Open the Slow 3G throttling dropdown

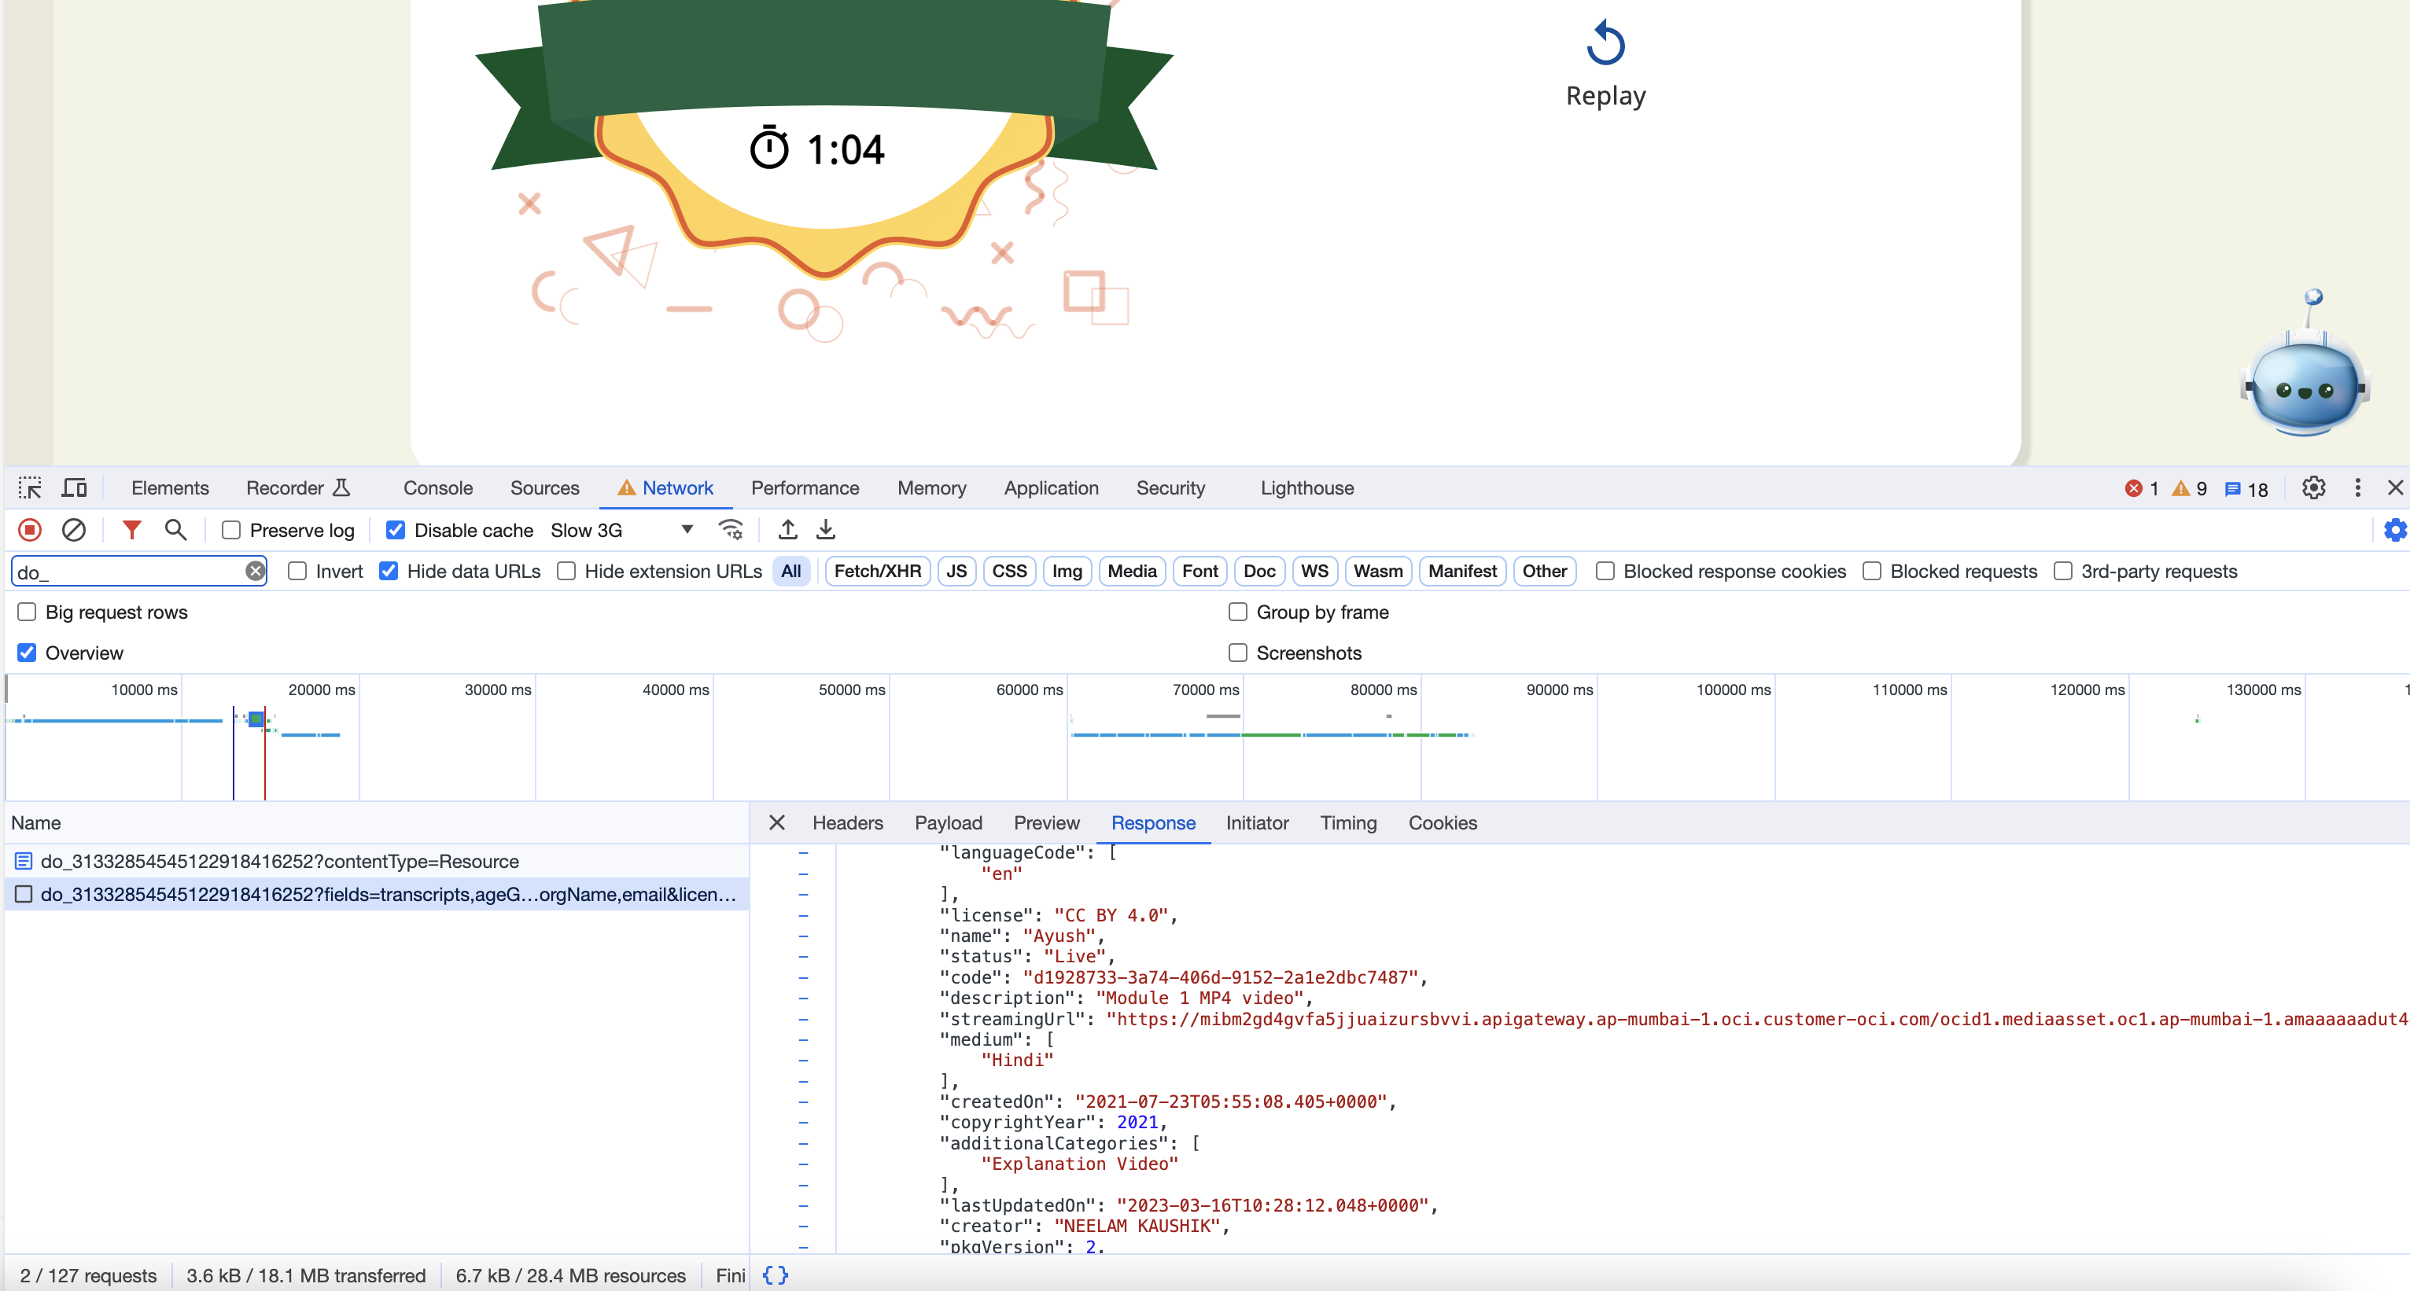(686, 529)
